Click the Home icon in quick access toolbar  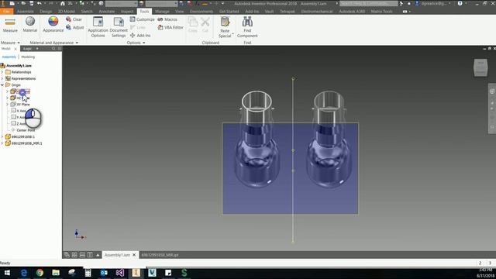(63, 3)
